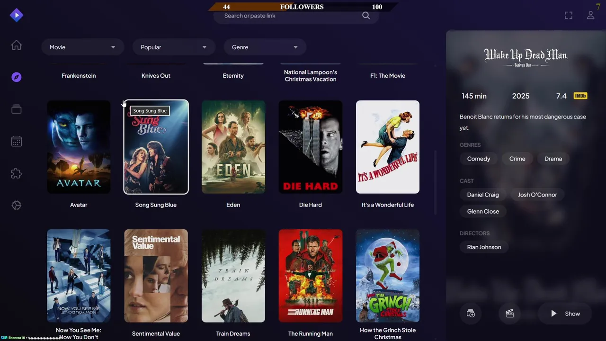Open The Running Man poster

click(x=311, y=276)
